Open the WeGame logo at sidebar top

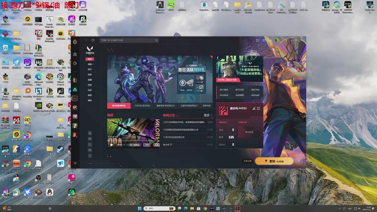pyautogui.click(x=75, y=42)
